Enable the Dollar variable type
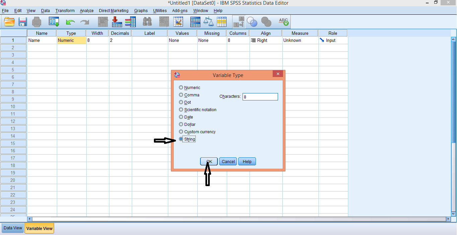This screenshot has width=457, height=235. click(x=181, y=124)
